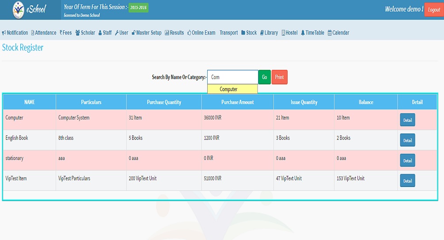This screenshot has width=444, height=240.
Task: Log out using the Logout button
Action: [433, 10]
